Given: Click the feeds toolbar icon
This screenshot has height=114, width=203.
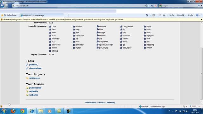Looking at the screenshot, I should (154, 15).
